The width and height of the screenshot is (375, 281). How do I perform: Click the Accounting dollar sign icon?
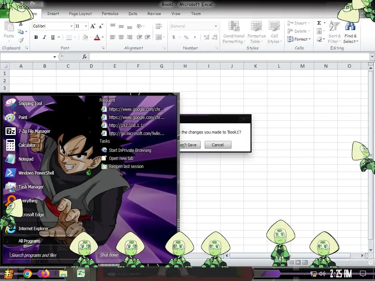point(174,37)
